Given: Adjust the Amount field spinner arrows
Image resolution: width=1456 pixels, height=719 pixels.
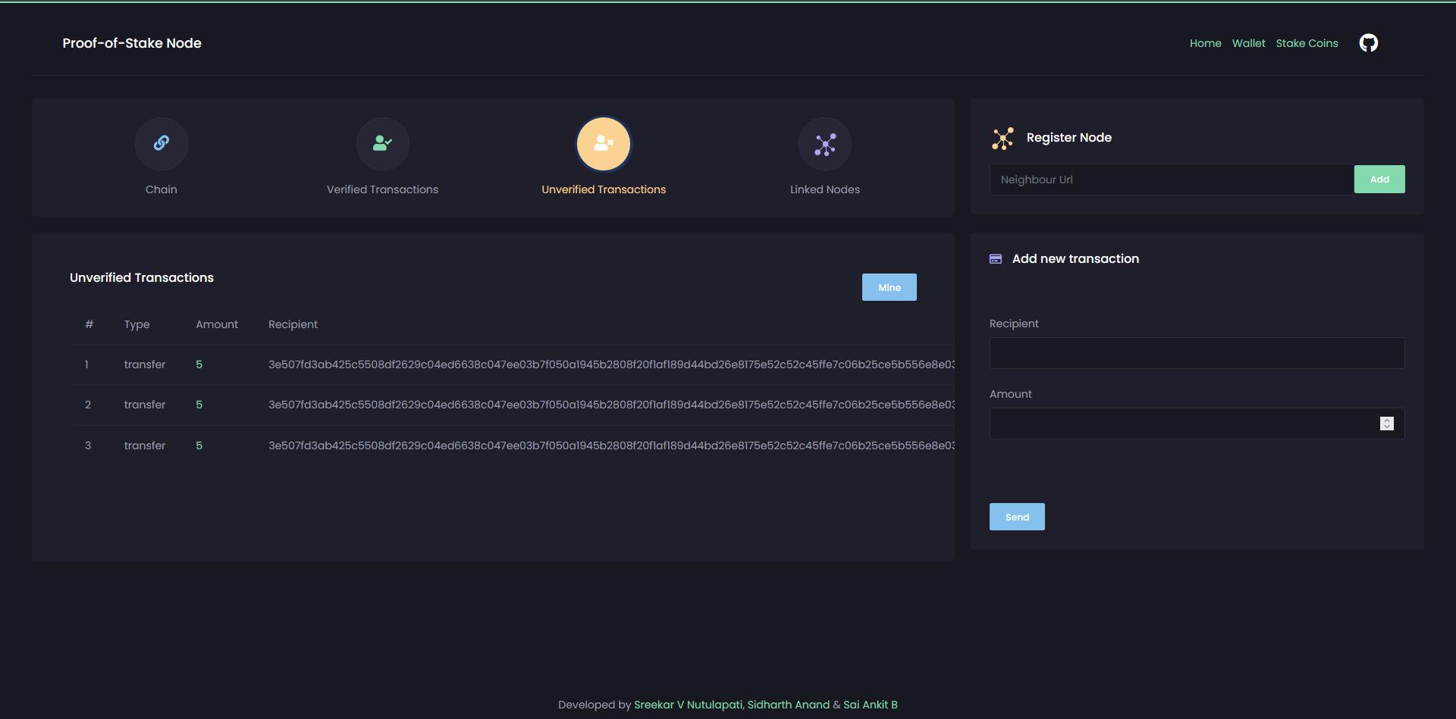Looking at the screenshot, I should tap(1386, 424).
